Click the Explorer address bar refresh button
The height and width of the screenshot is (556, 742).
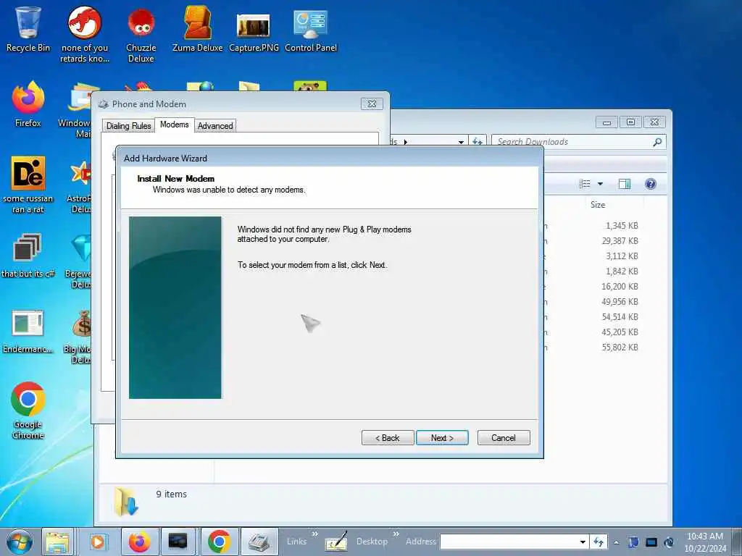[x=478, y=142]
